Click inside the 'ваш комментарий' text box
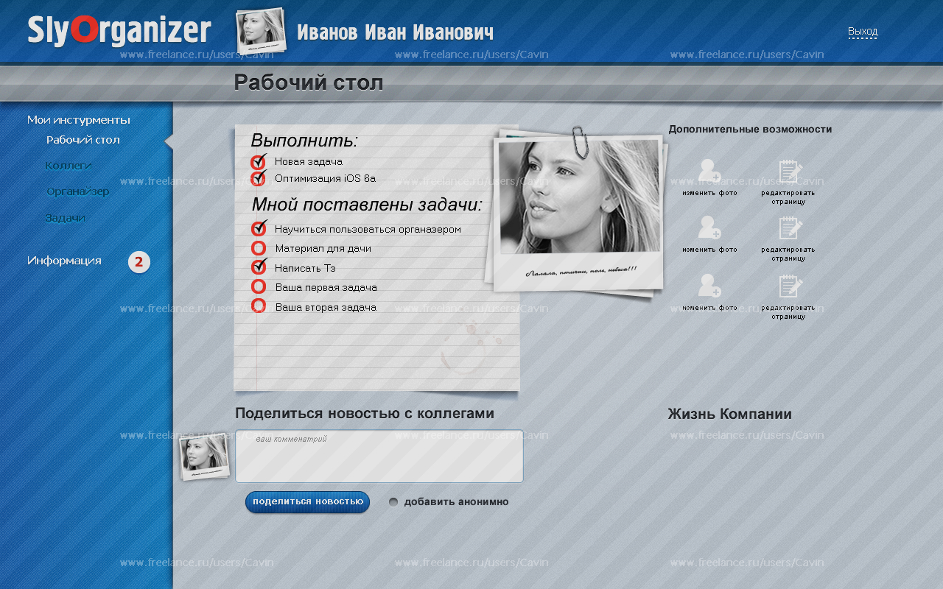 379,456
